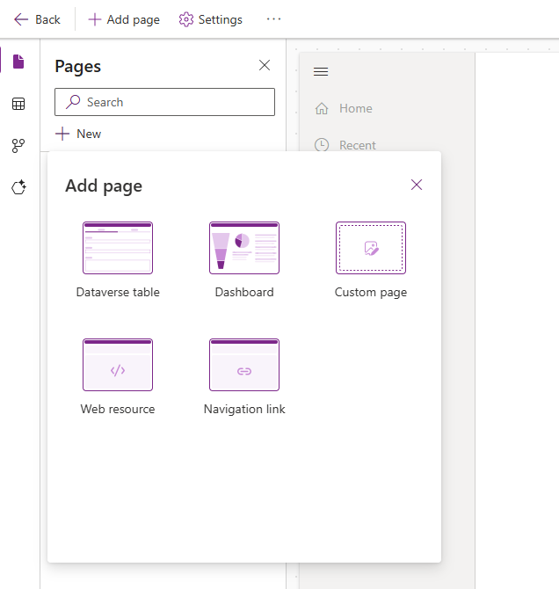Click the magnifier icon in search box

[73, 102]
